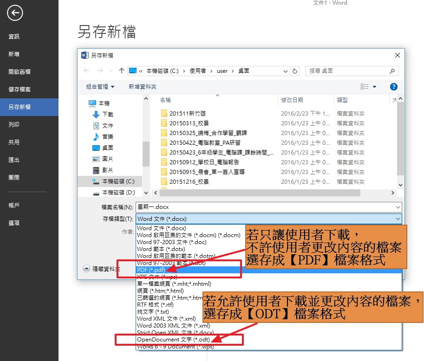The height and width of the screenshot is (361, 424).
Task: Click the navigation tree scrollbar up arrow
Action: 146,99
